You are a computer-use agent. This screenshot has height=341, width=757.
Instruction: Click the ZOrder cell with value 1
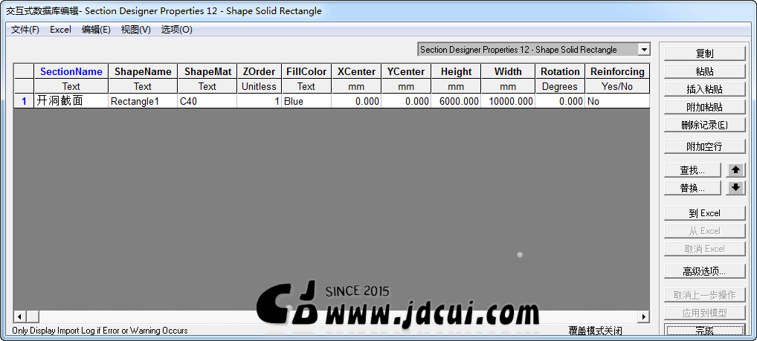[x=260, y=101]
